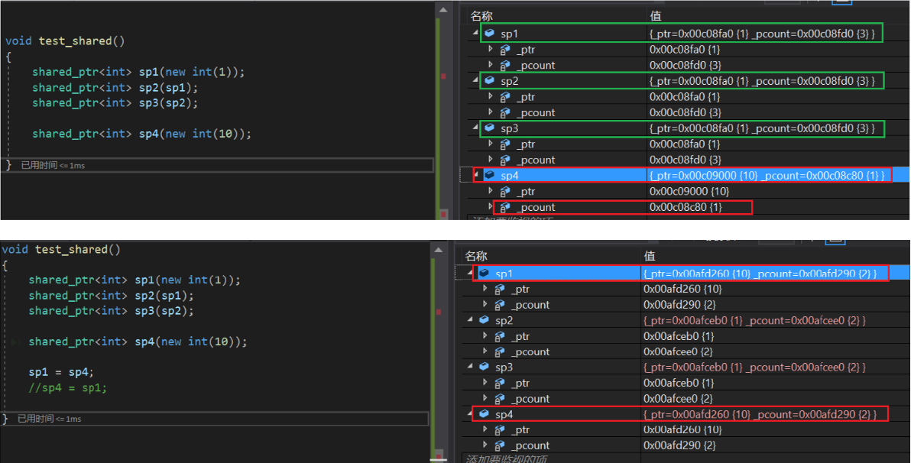Collapse the sp2 node with _ptr=0x00afceb0

471,319
